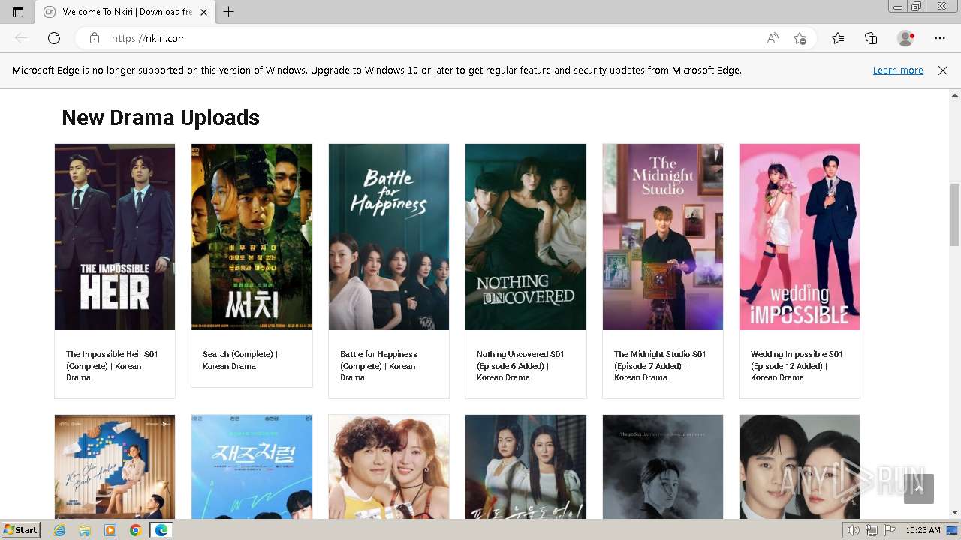Screen dimensions: 961x540
Task: Open the second-row two women poster
Action: point(526,466)
